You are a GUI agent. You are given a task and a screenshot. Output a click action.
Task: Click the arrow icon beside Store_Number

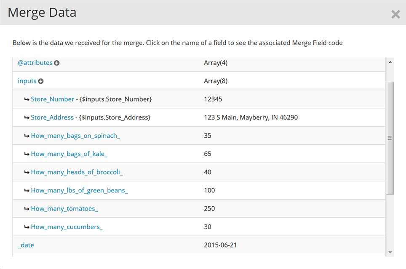(x=27, y=100)
